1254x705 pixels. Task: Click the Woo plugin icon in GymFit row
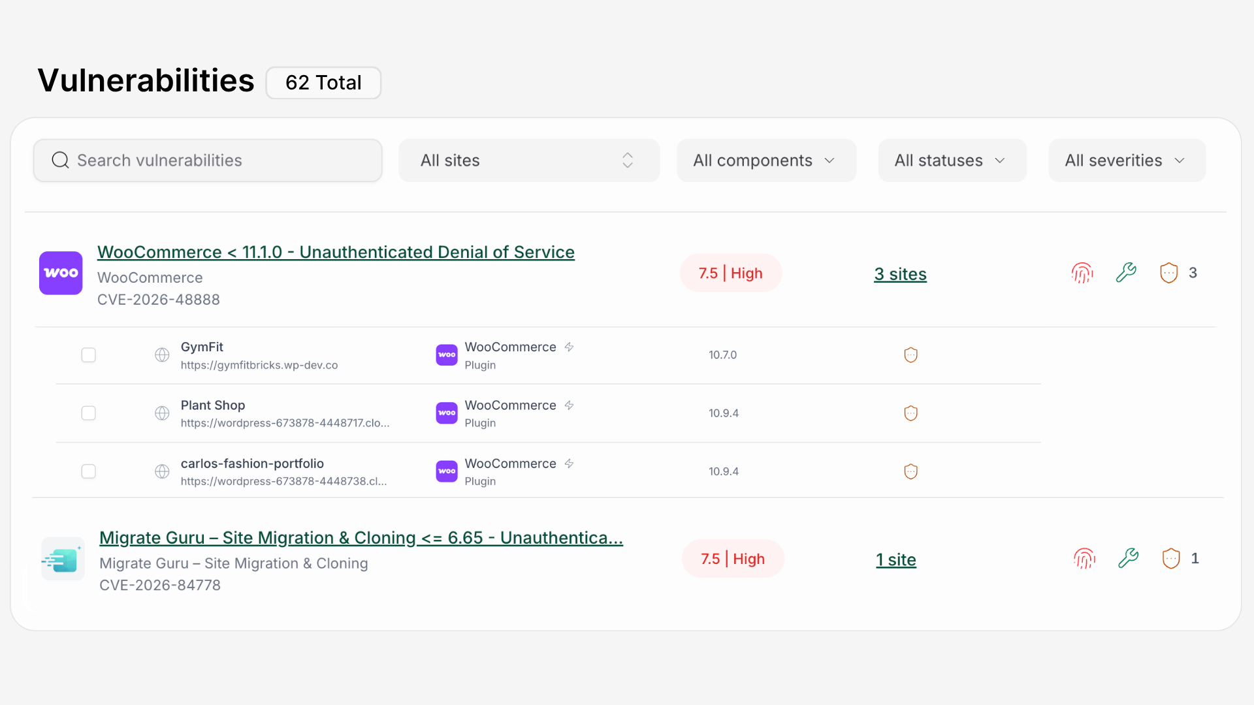447,354
